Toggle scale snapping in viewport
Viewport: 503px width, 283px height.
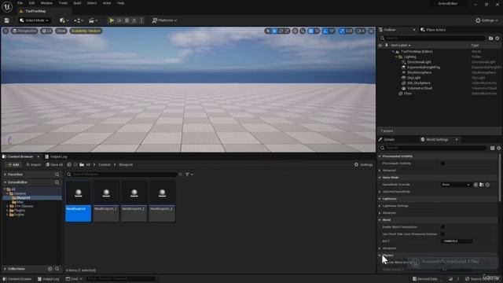[x=342, y=31]
